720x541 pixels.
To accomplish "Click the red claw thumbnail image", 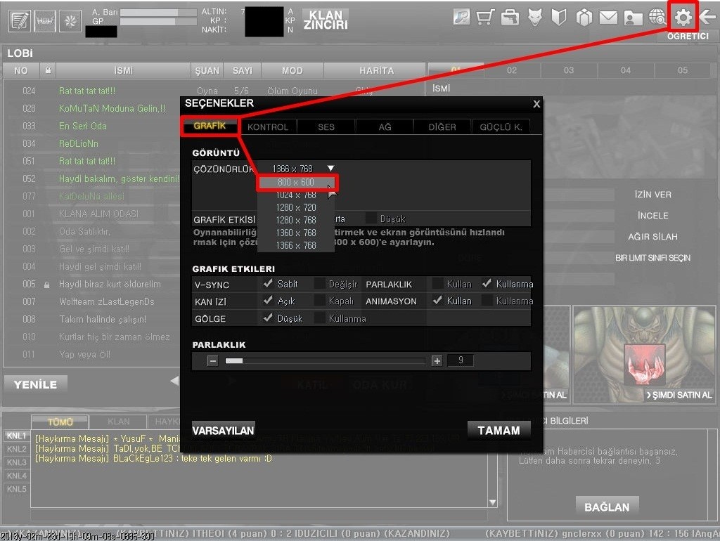I will click(x=645, y=365).
